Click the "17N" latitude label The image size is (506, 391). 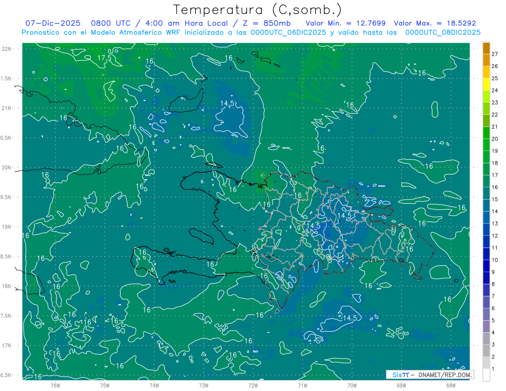(x=6, y=345)
